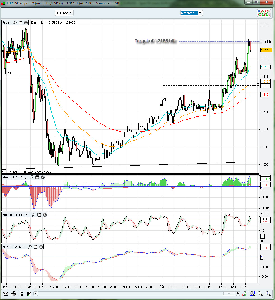This screenshot has width=275, height=300.
Task: Maximize the Stochastic indicator panel
Action: 39,215
